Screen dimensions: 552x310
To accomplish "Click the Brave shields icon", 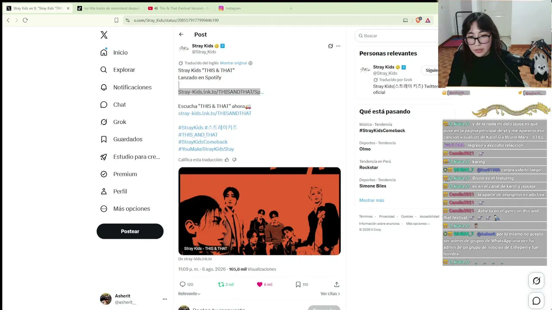I will pyautogui.click(x=418, y=20).
